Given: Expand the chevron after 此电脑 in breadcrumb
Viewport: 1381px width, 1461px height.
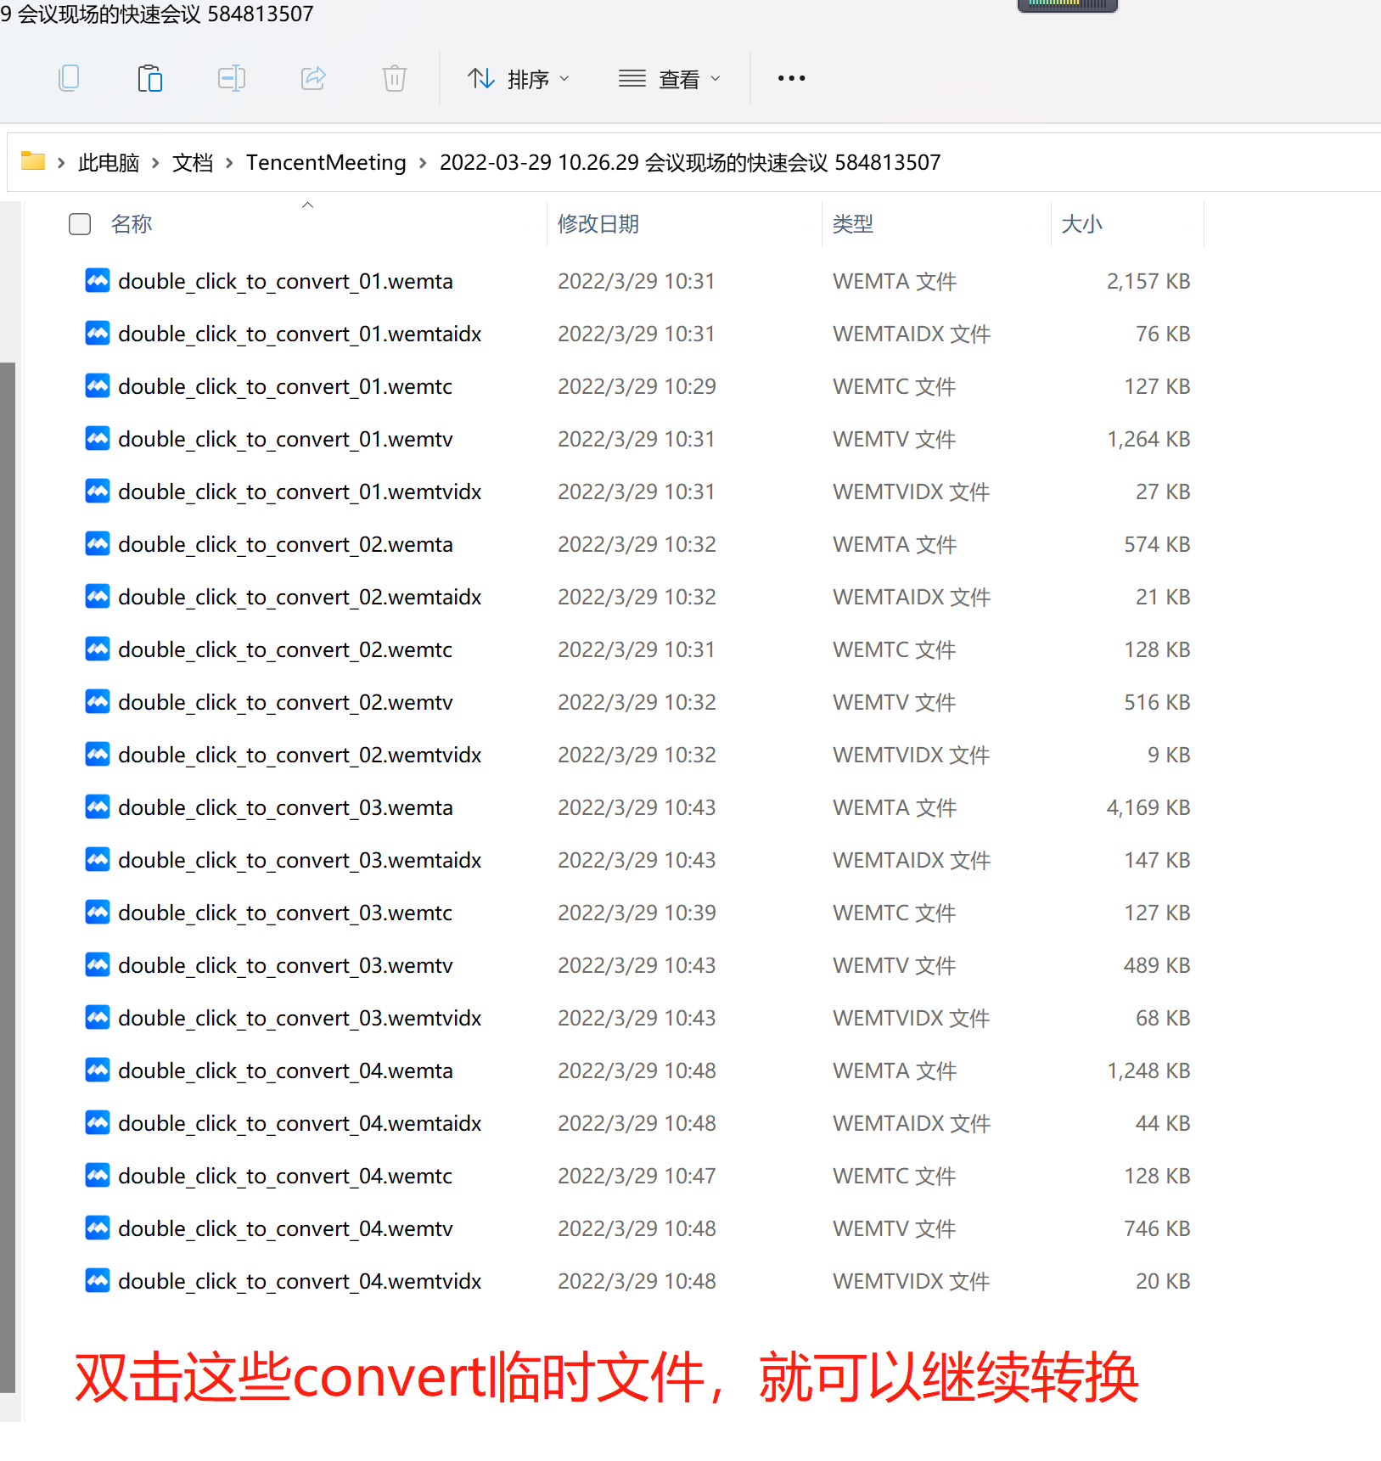Looking at the screenshot, I should click(155, 162).
